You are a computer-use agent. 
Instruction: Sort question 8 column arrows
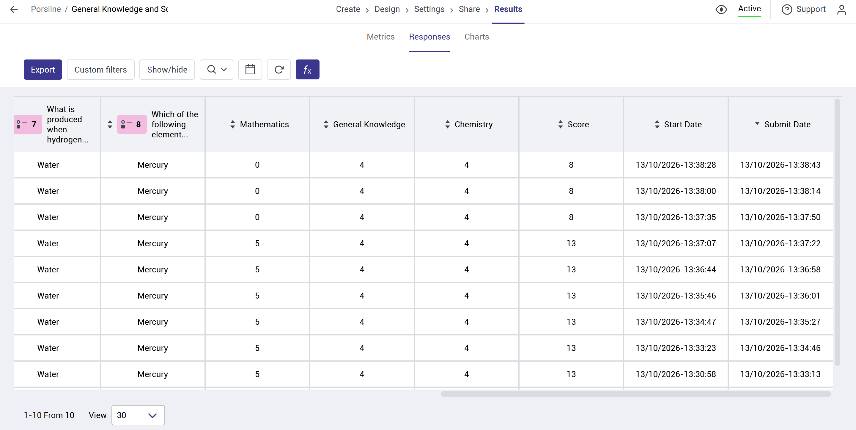click(110, 124)
